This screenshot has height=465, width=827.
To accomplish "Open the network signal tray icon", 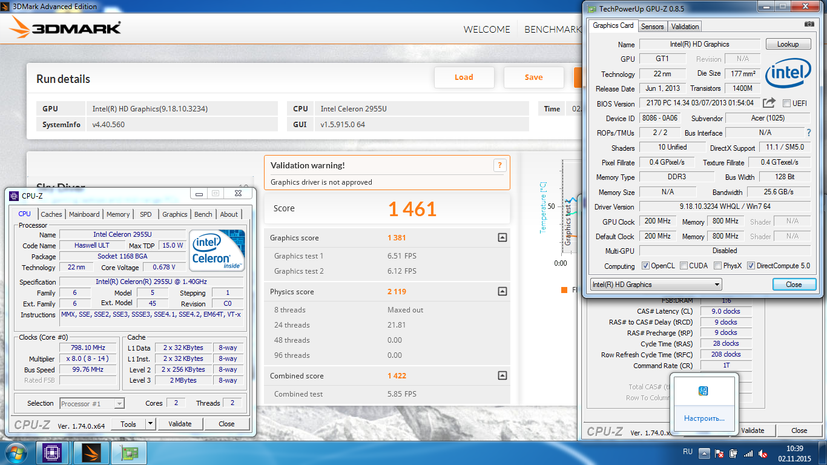I will click(748, 453).
